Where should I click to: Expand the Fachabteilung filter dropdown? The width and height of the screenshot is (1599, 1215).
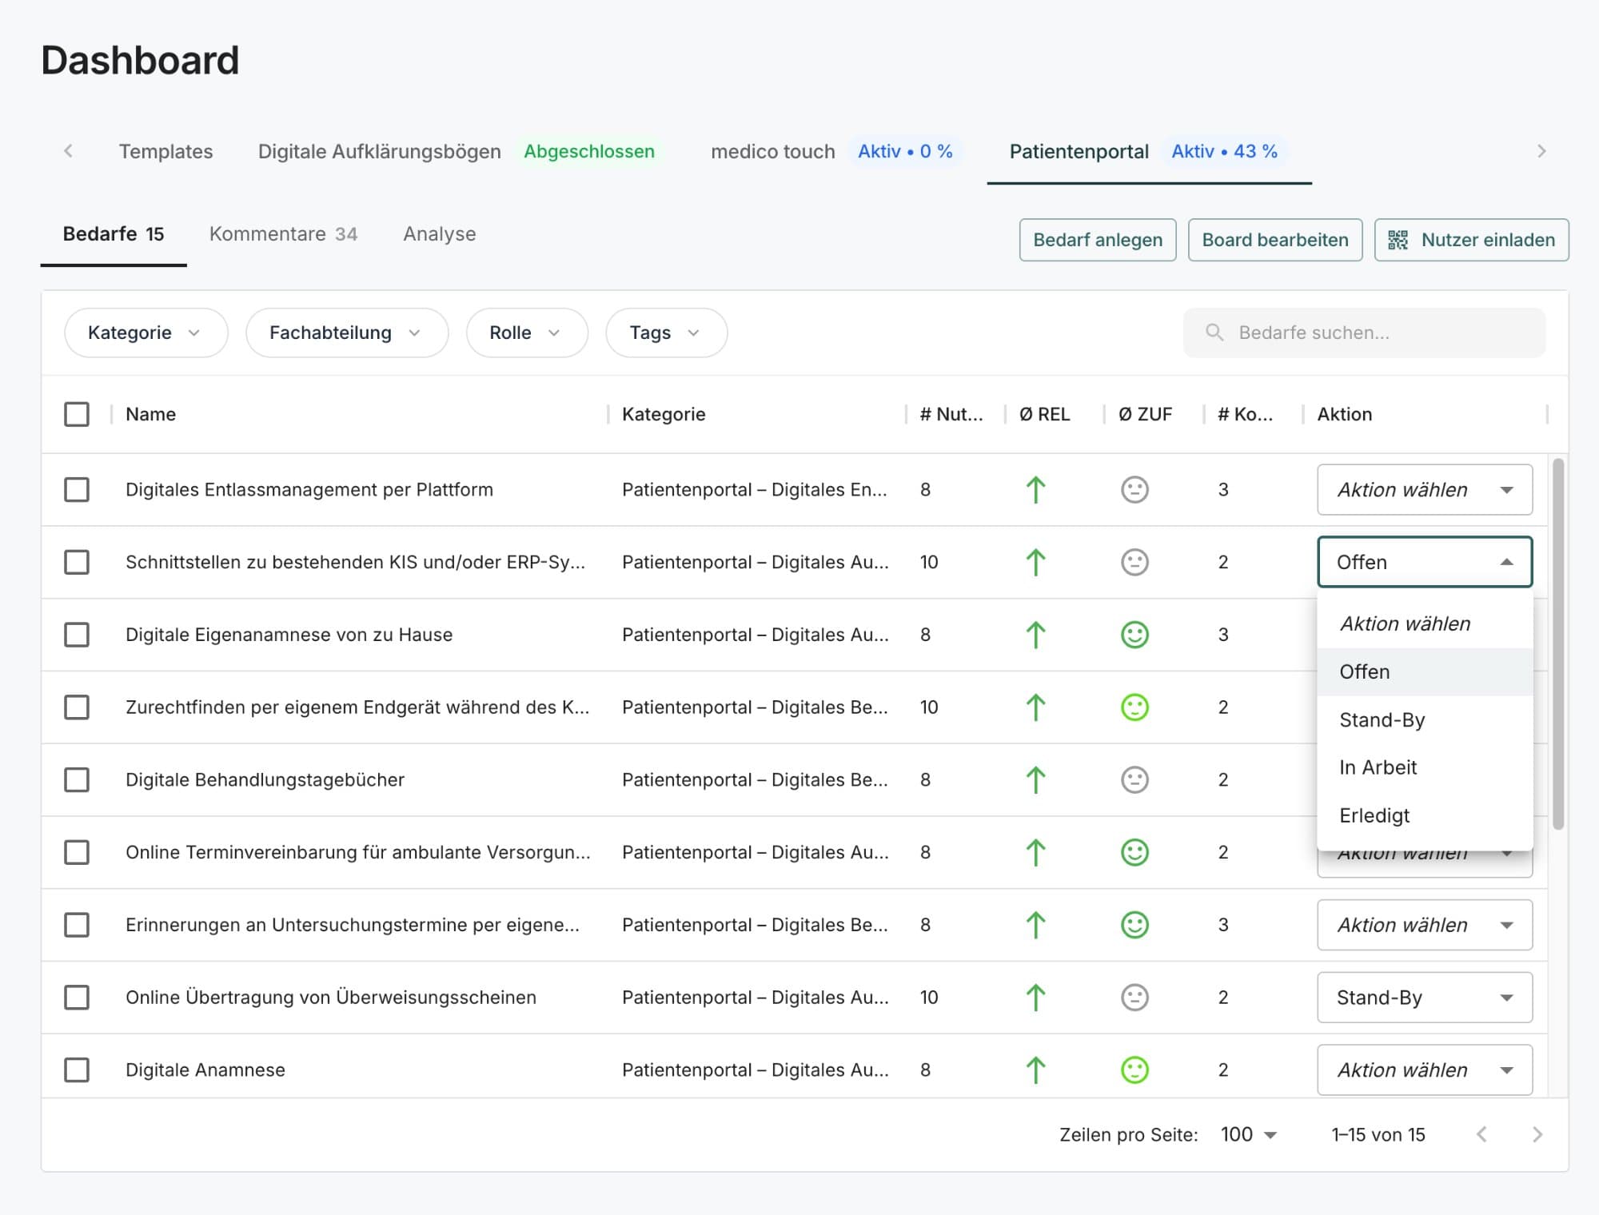pos(345,333)
